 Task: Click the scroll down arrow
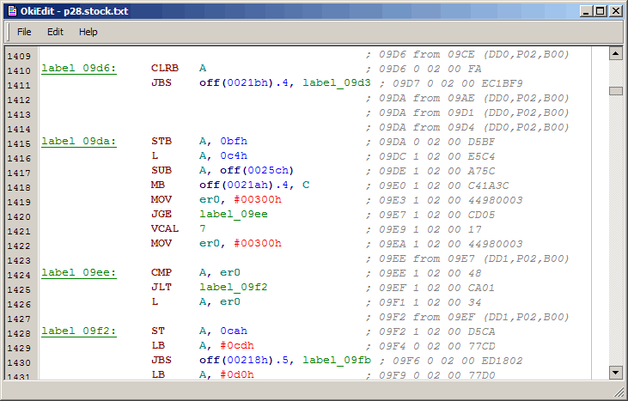pos(616,373)
